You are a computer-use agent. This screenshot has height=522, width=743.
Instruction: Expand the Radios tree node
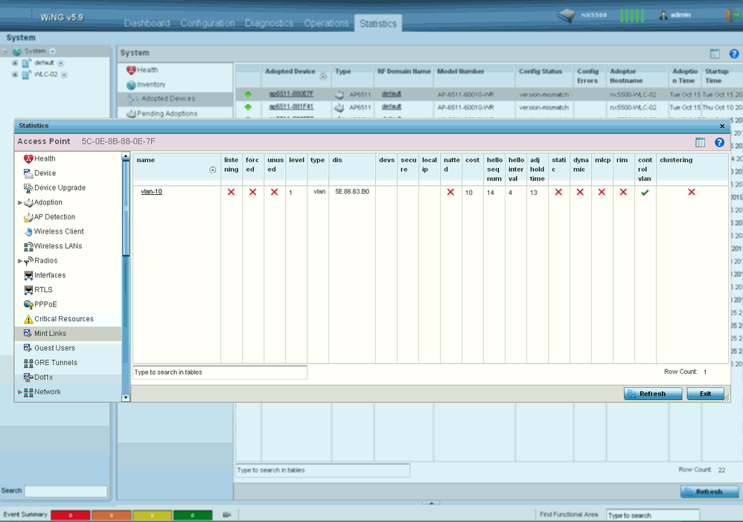click(20, 261)
